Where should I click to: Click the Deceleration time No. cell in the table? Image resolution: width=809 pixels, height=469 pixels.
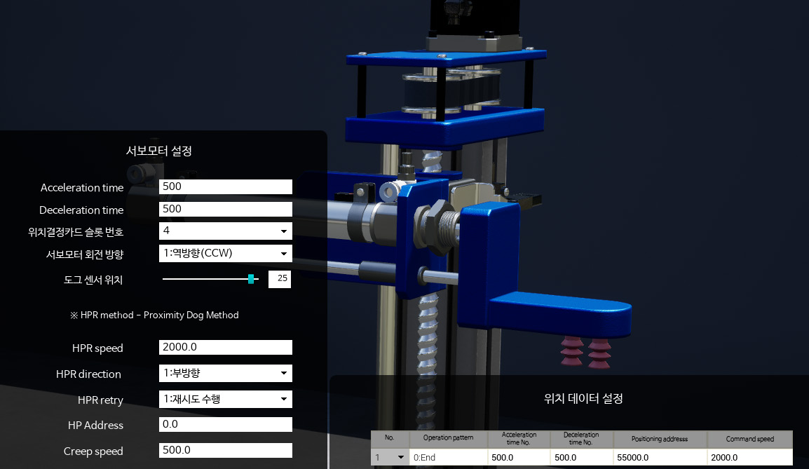click(x=582, y=456)
